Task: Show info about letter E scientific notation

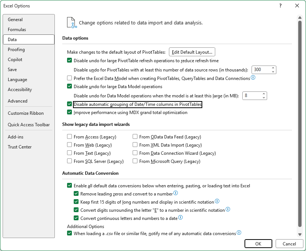Action: point(228,209)
